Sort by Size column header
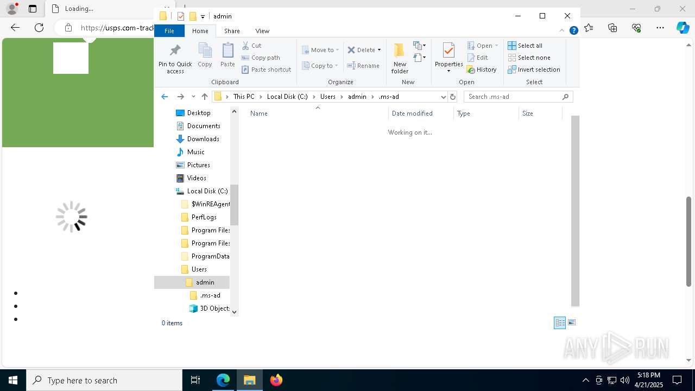 click(540, 113)
